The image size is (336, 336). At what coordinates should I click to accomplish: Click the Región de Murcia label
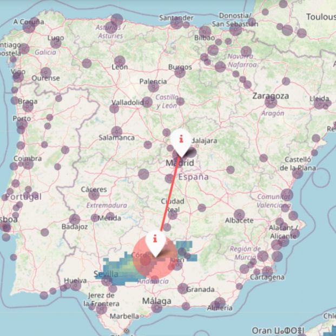(x=245, y=253)
